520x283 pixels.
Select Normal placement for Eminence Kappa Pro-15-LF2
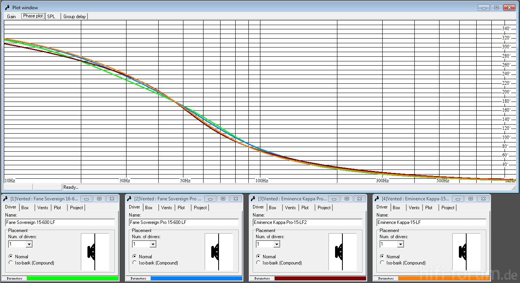[x=258, y=256]
